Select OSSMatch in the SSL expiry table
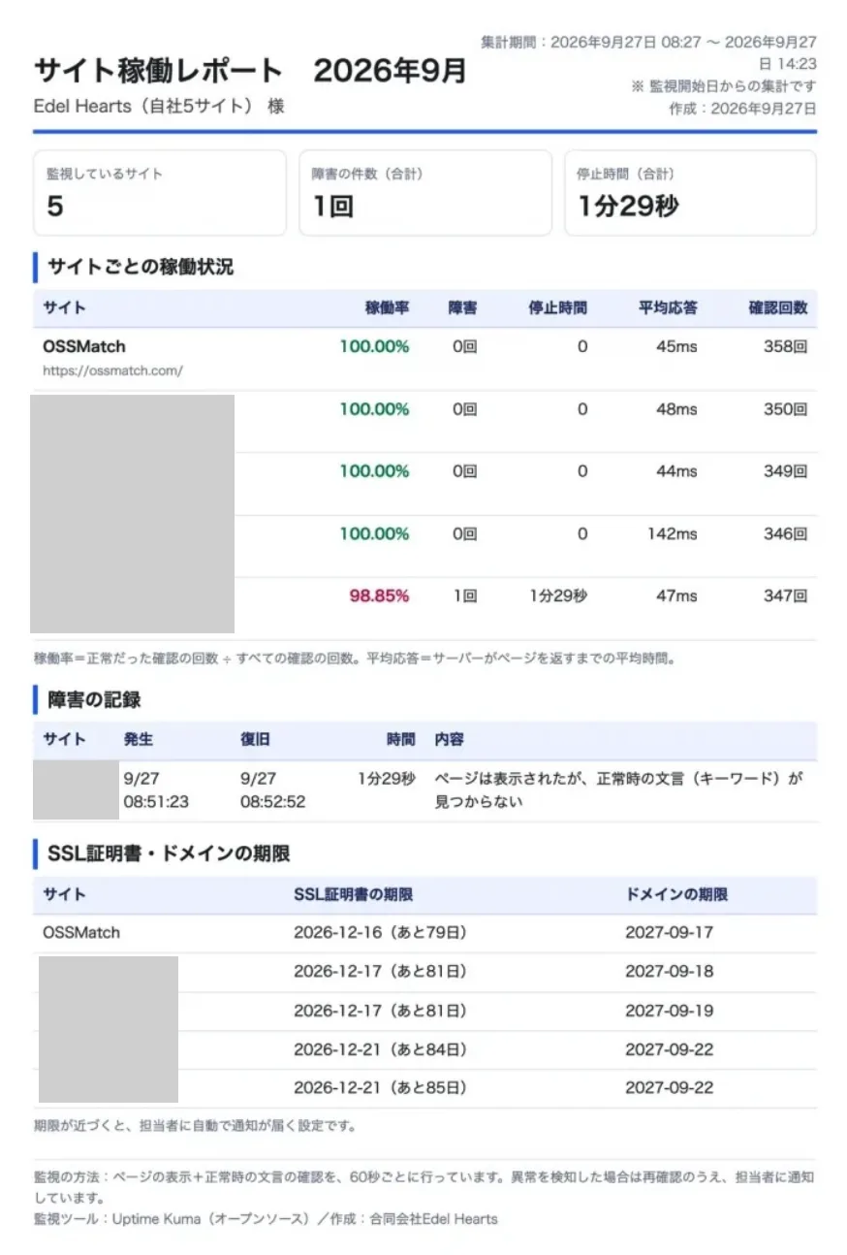Viewport: 847px width, 1255px height. tap(81, 932)
